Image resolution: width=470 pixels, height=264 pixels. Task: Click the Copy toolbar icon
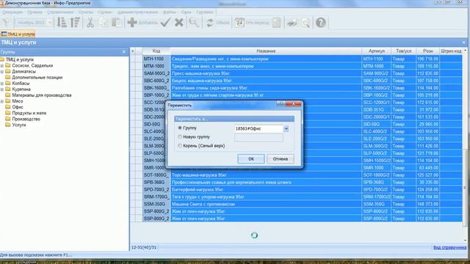(104, 23)
